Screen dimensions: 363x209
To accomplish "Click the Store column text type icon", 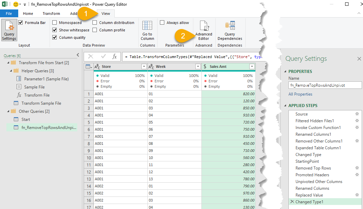I will pyautogui.click(x=97, y=67).
